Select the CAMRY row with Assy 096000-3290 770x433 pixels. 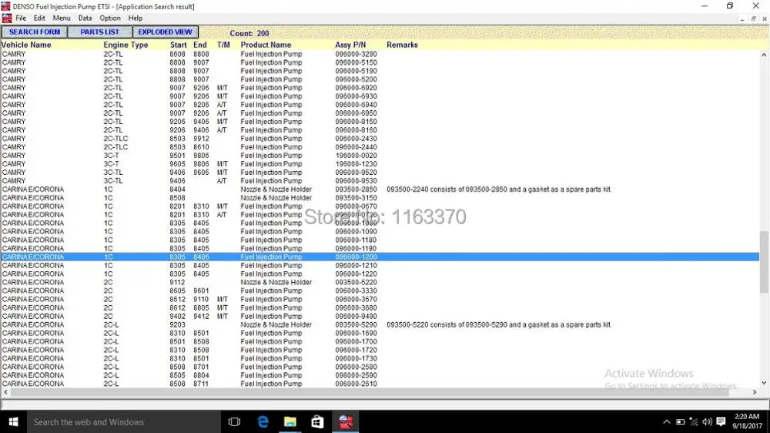pos(380,54)
